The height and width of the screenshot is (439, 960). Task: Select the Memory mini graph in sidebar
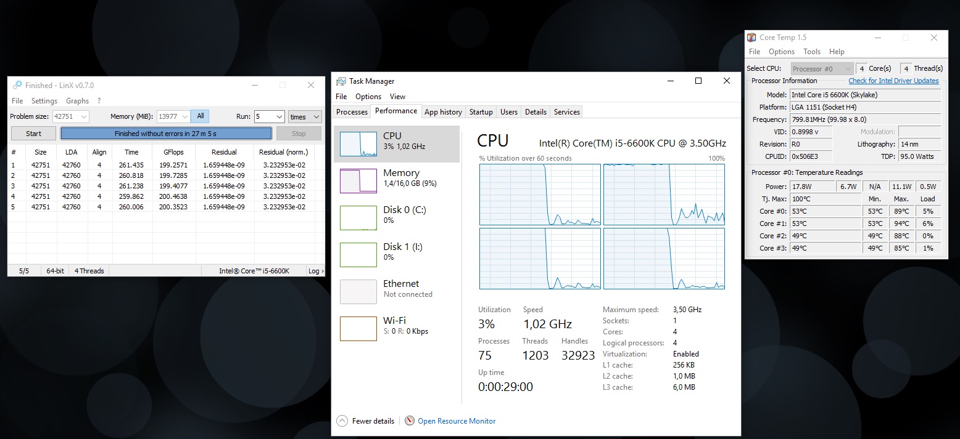pyautogui.click(x=358, y=181)
